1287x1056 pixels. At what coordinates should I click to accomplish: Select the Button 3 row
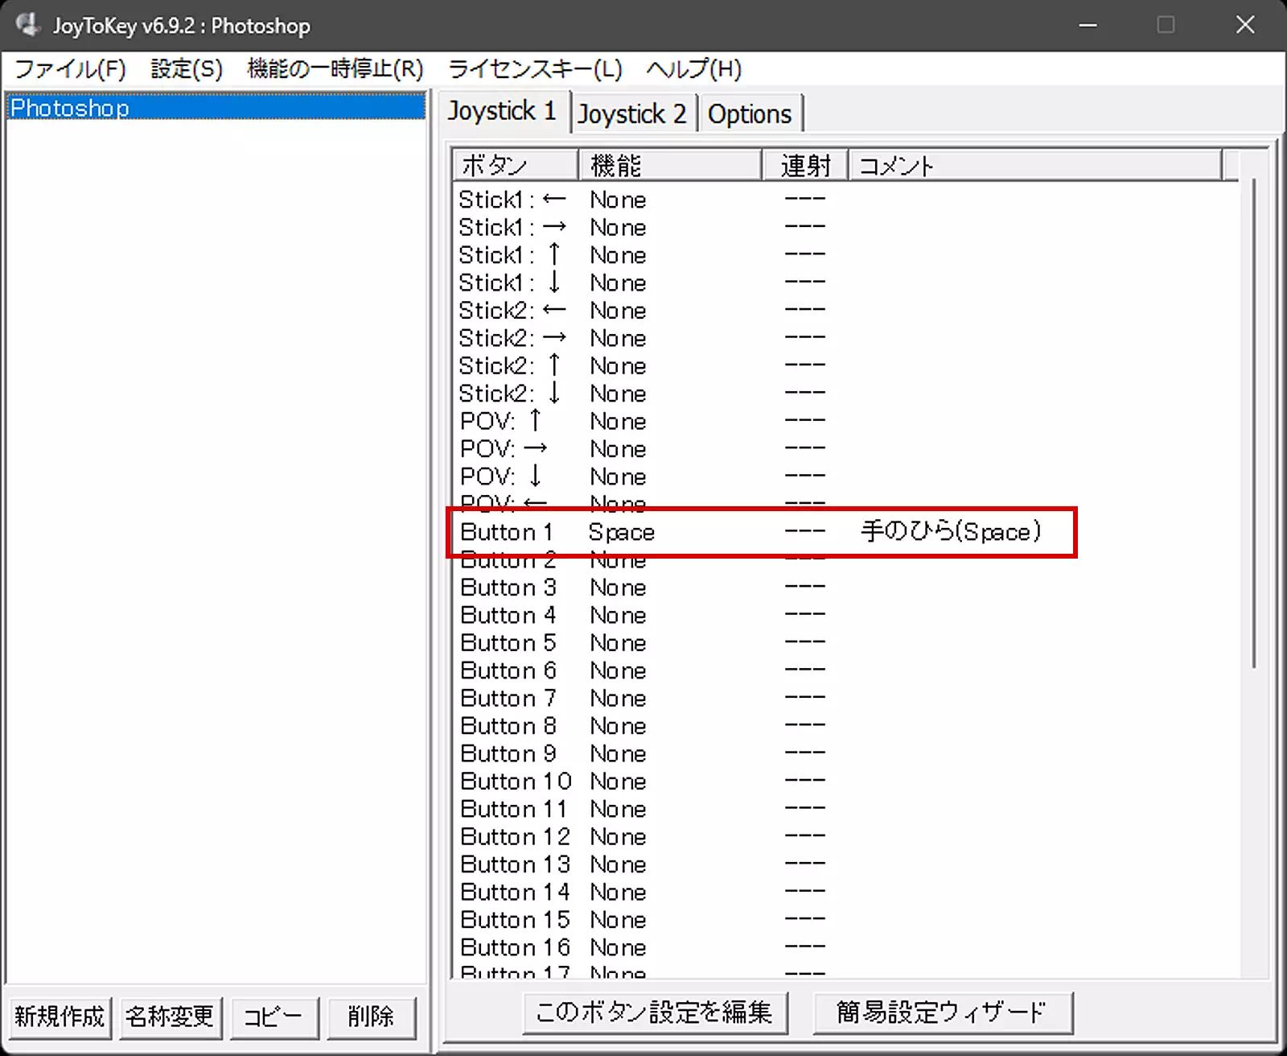coord(845,588)
